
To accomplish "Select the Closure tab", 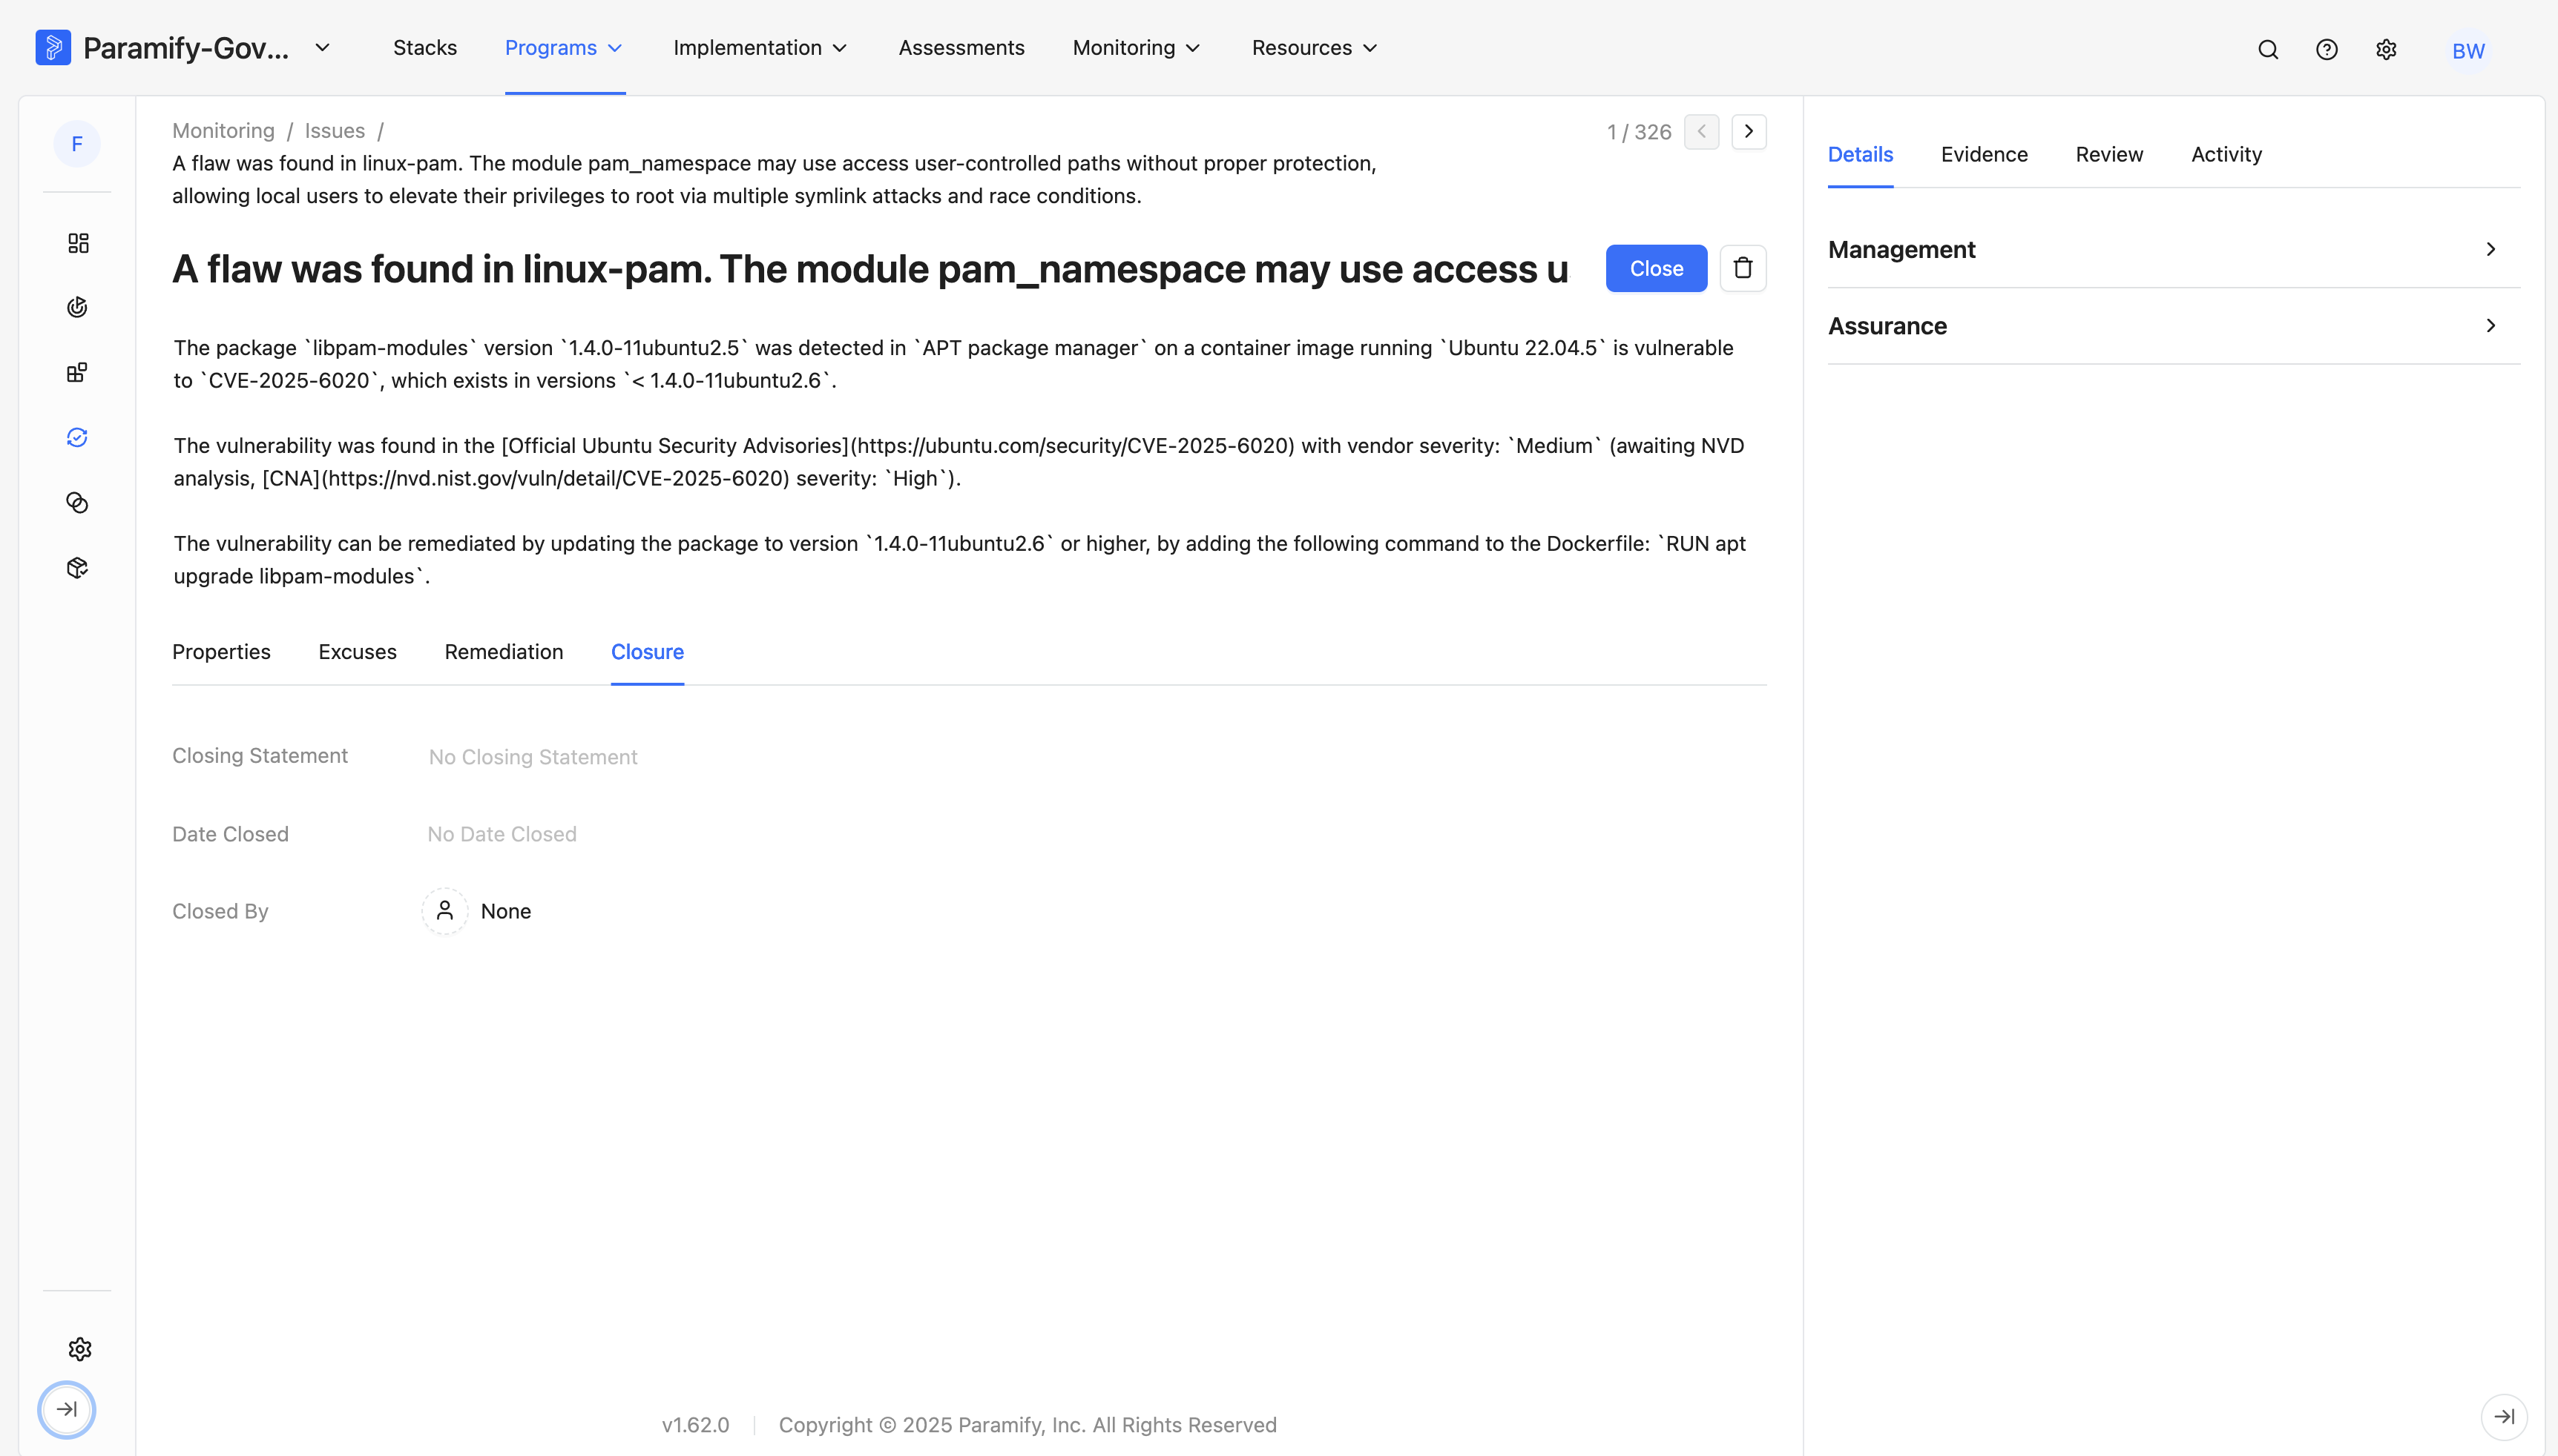I will coord(647,652).
